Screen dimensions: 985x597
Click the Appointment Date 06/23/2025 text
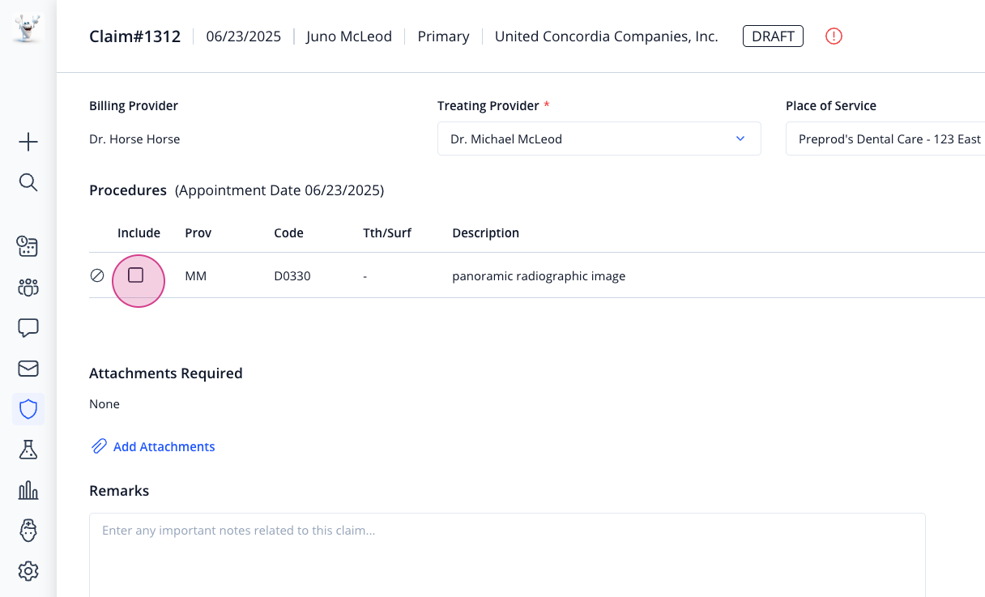(x=280, y=190)
